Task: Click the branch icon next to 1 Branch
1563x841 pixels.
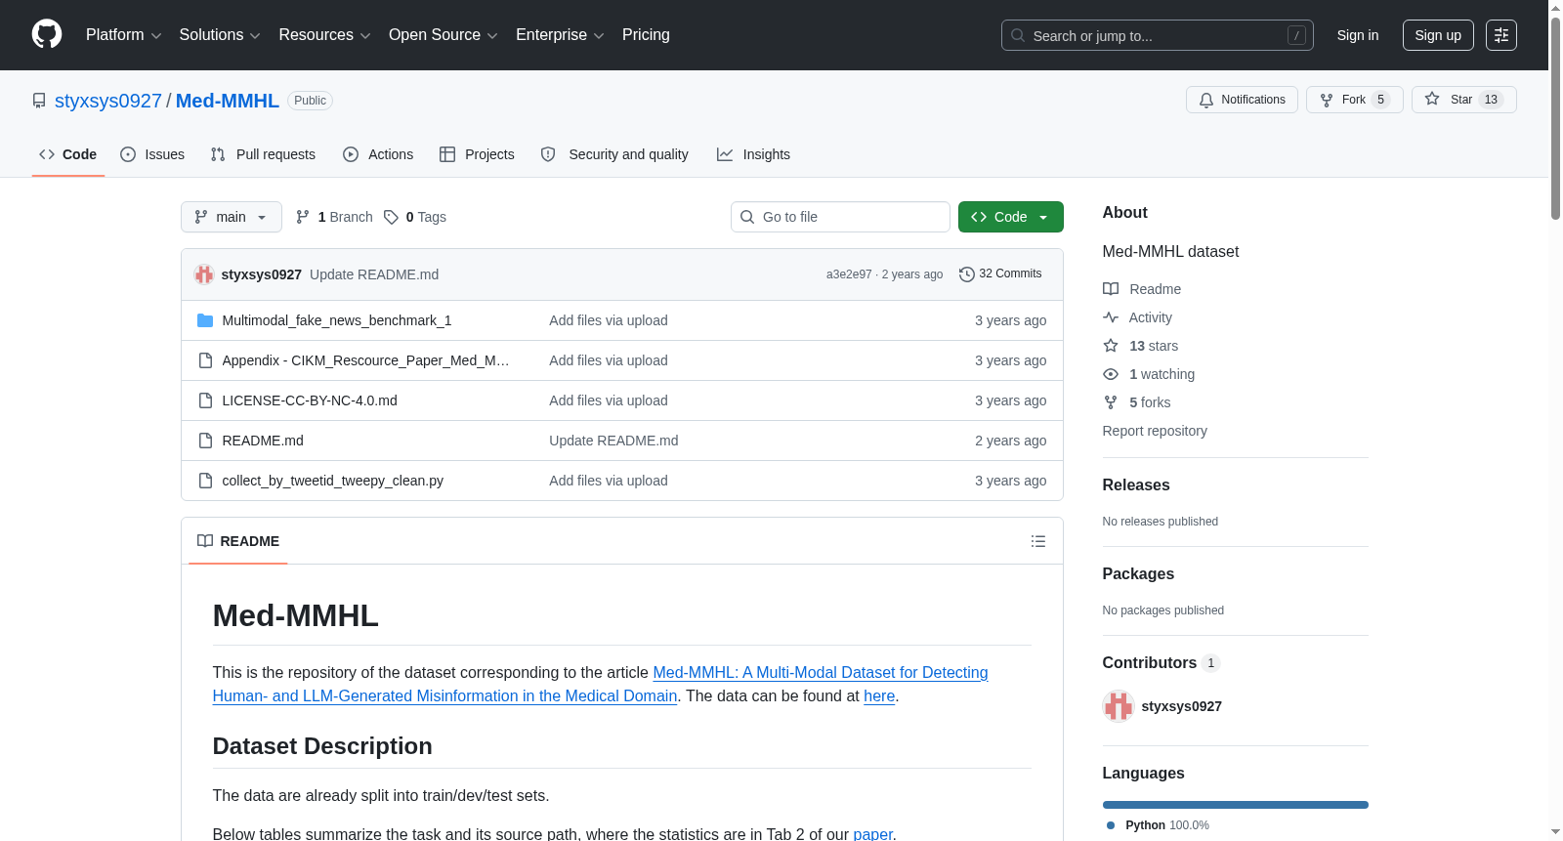Action: tap(303, 217)
